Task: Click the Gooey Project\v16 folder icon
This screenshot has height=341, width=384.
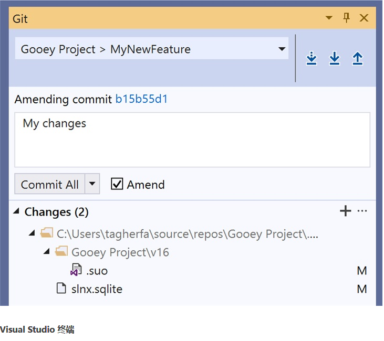Action: (61, 251)
